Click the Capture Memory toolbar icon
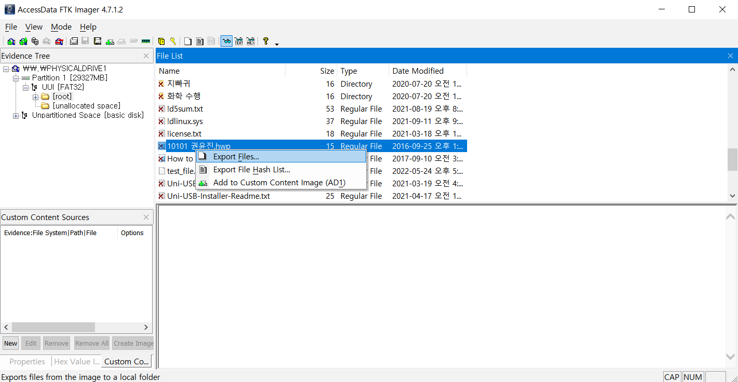 146,42
